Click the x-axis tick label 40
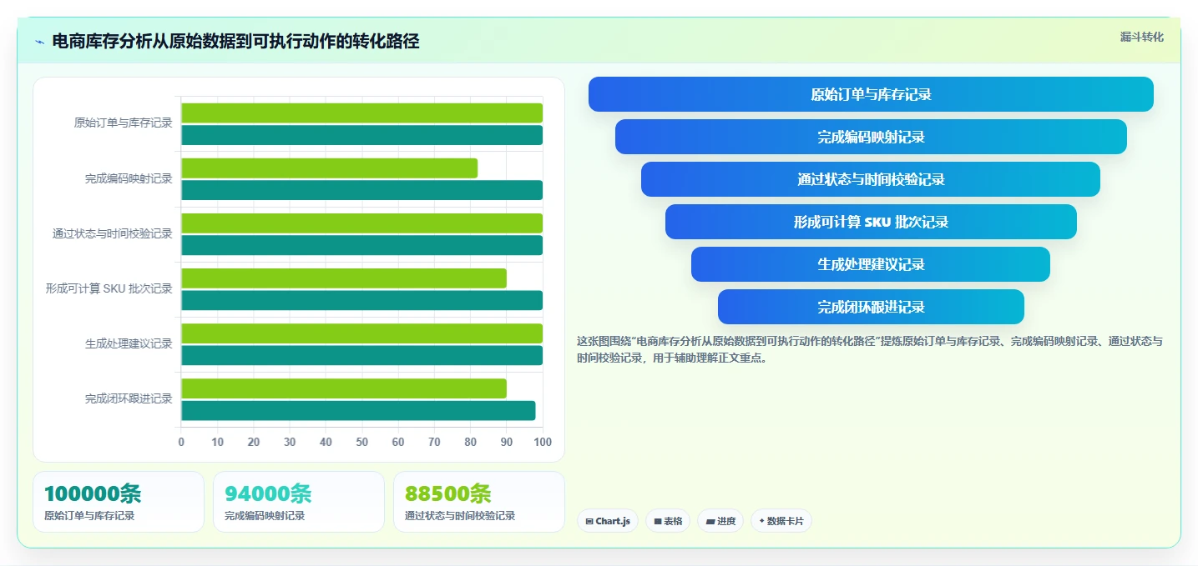Screen dimensions: 1198x566 coord(326,443)
